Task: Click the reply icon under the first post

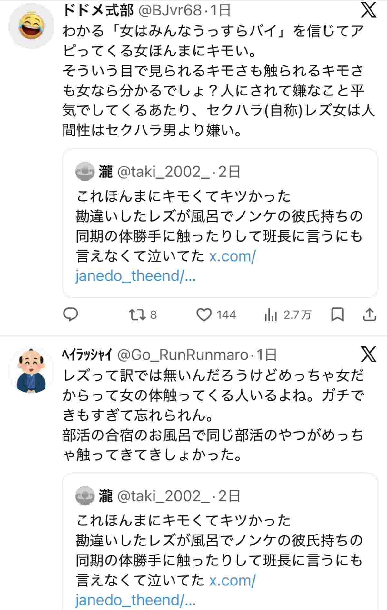Action: (70, 315)
